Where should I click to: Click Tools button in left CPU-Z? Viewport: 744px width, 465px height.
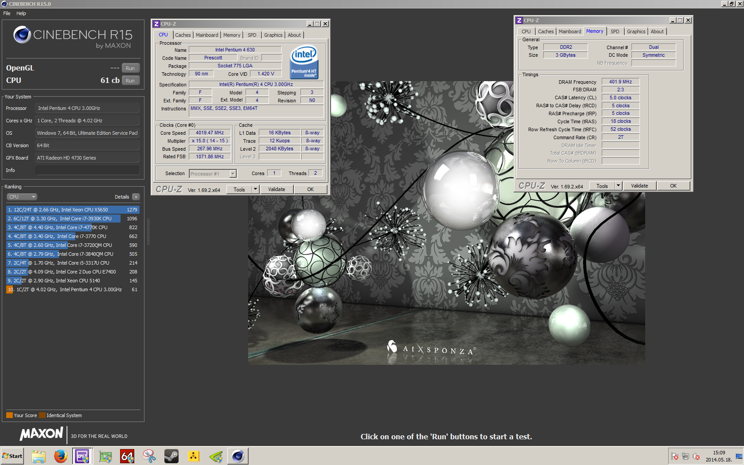[239, 189]
